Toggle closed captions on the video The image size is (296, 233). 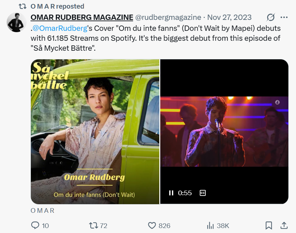(x=203, y=193)
